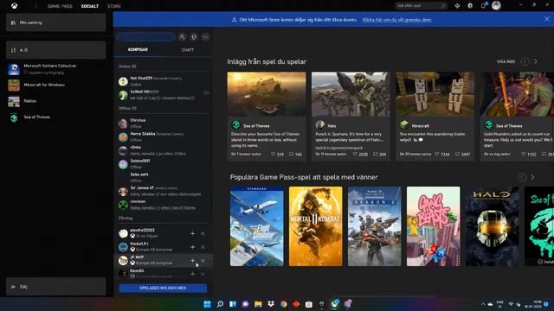Viewport: 554px width, 311px height.
Task: Expand the Kö queue panel at the bottom left
Action: (55, 287)
